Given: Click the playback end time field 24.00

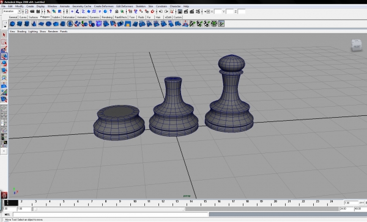Looking at the screenshot, I should click(346, 209).
